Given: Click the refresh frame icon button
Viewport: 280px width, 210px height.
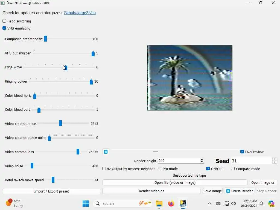Looking at the screenshot, I should coord(106,152).
